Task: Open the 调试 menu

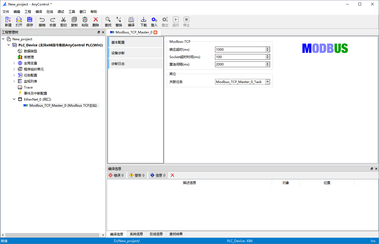Action: pyautogui.click(x=61, y=12)
